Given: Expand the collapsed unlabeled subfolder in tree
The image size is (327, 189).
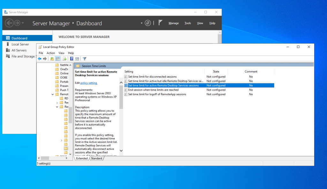Looking at the screenshot, I should coord(61,140).
